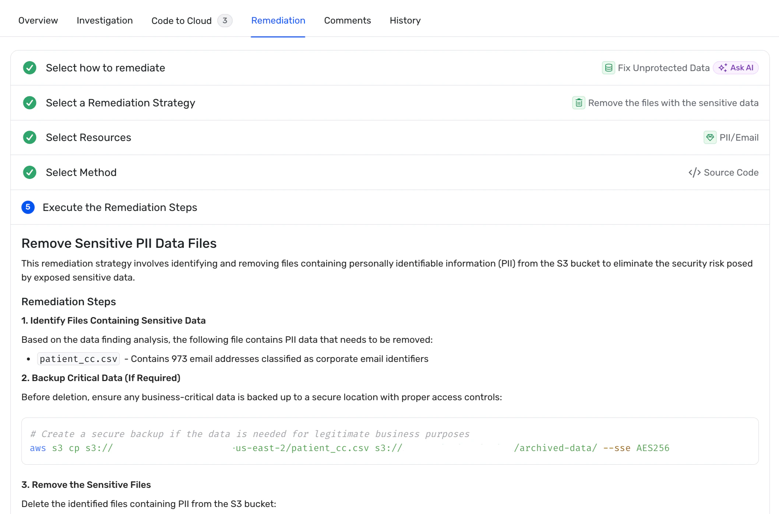
Task: Switch to the Overview tab
Action: pyautogui.click(x=38, y=21)
